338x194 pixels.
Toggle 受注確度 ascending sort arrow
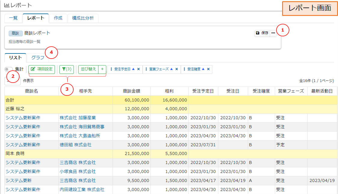(x=203, y=69)
